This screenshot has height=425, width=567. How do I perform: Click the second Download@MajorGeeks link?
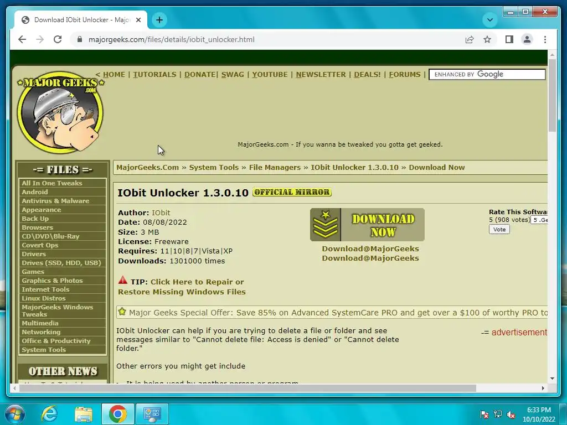[370, 258]
